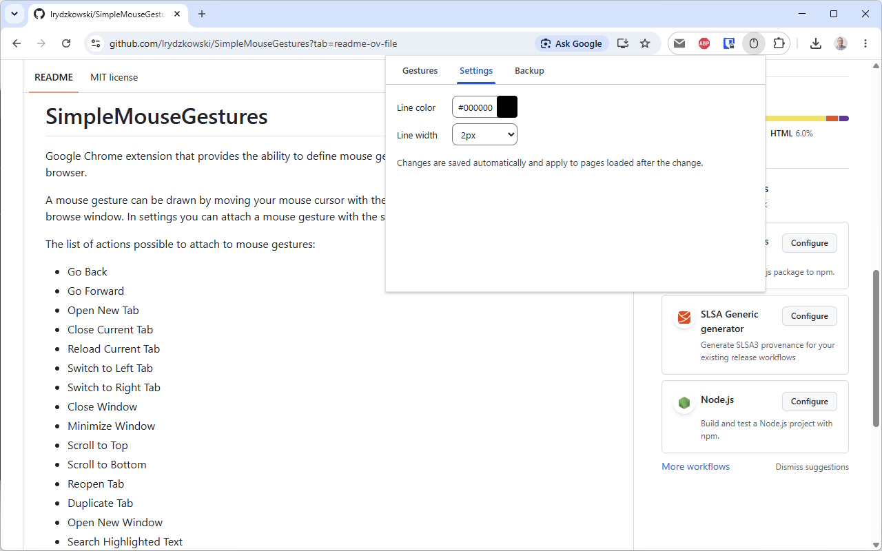Click "Reopen Tab" in the actions list
Viewport: 882px width, 551px height.
coord(96,484)
